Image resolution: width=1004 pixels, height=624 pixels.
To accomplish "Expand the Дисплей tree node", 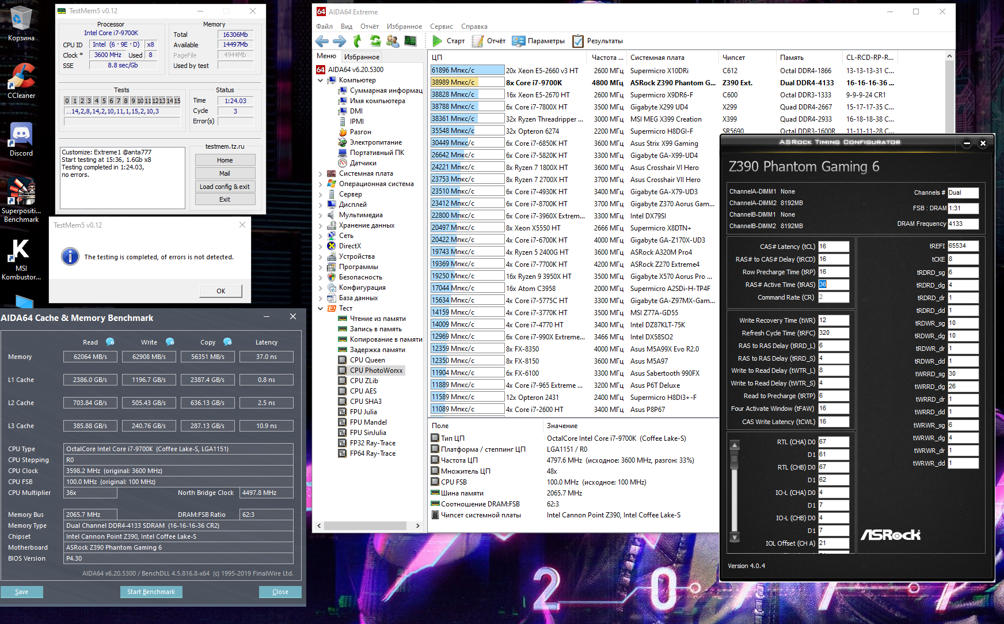I will [x=321, y=205].
